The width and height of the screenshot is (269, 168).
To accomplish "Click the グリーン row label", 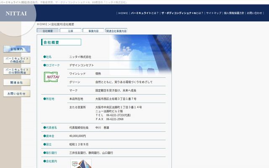I will [x=75, y=82].
